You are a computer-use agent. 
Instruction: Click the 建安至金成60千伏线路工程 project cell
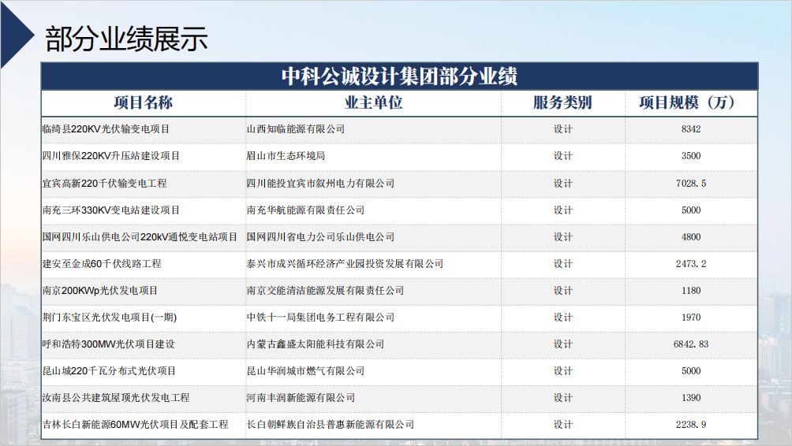pyautogui.click(x=102, y=264)
